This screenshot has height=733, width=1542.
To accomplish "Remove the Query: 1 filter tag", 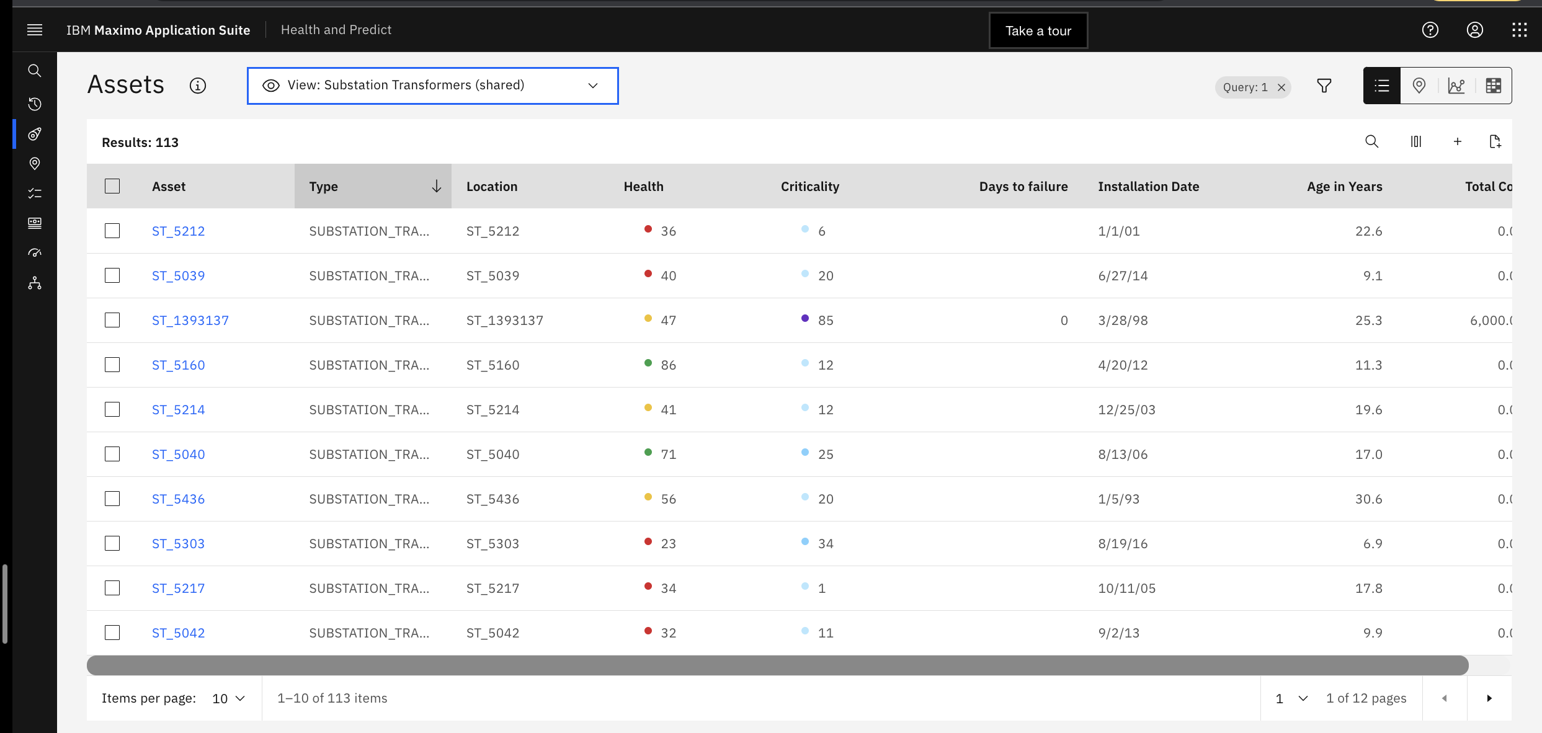I will coord(1281,87).
